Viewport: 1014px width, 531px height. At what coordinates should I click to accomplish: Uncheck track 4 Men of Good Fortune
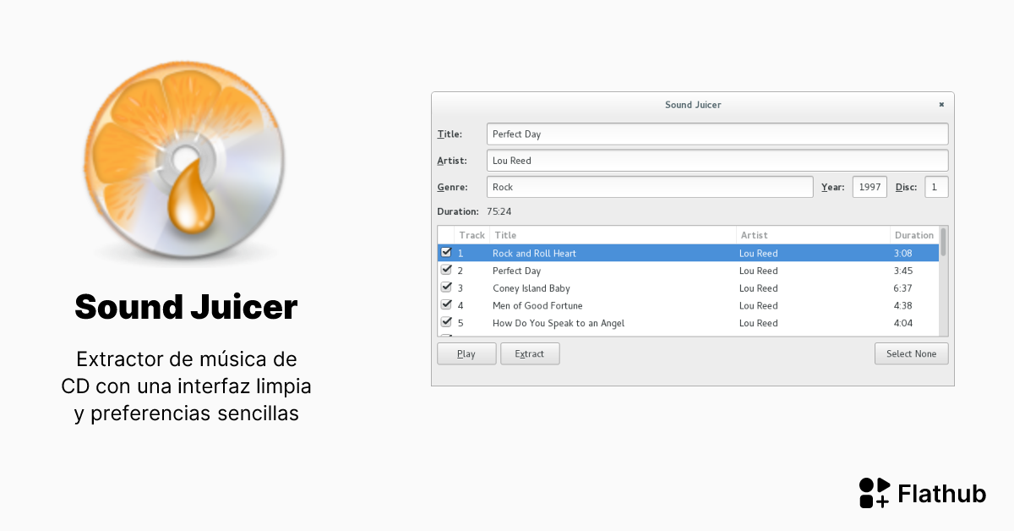[x=446, y=304]
